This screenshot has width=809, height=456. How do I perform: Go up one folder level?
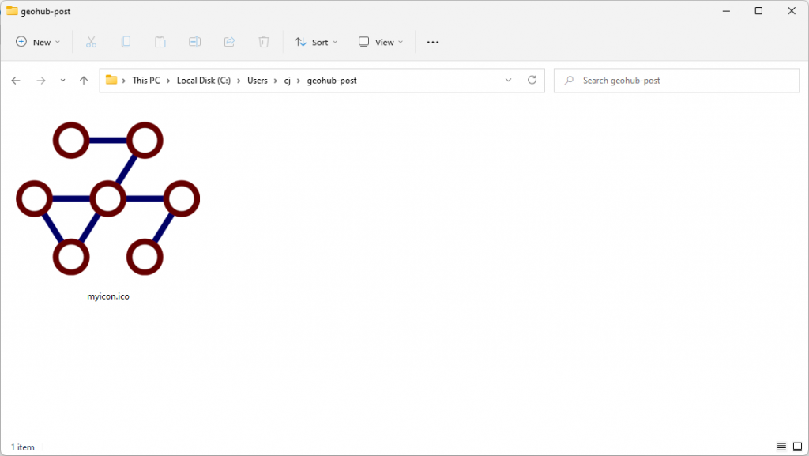point(84,81)
